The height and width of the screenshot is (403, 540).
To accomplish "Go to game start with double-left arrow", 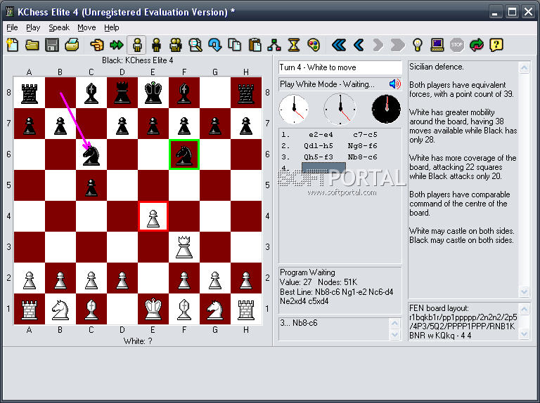I will (339, 45).
